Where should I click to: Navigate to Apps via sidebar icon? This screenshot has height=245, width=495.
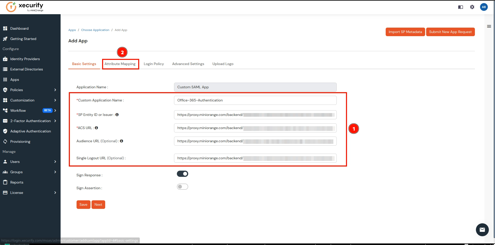pos(14,80)
